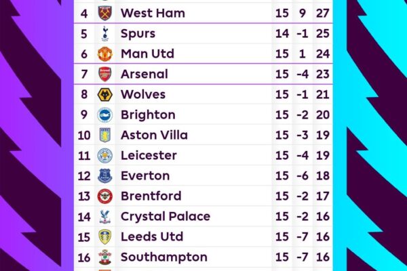Click the Brighton seagull crest
The image size is (407, 271).
[x=104, y=114]
